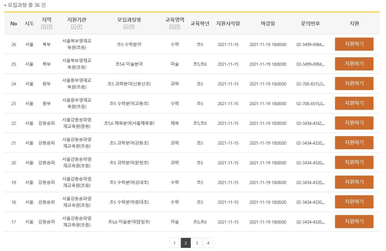Click phone number 02-708-6515 in row 24
This screenshot has height=251, width=386.
click(x=311, y=84)
